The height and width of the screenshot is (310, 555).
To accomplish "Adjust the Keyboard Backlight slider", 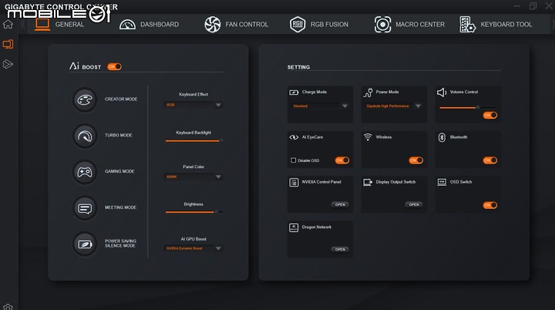I will (193, 140).
